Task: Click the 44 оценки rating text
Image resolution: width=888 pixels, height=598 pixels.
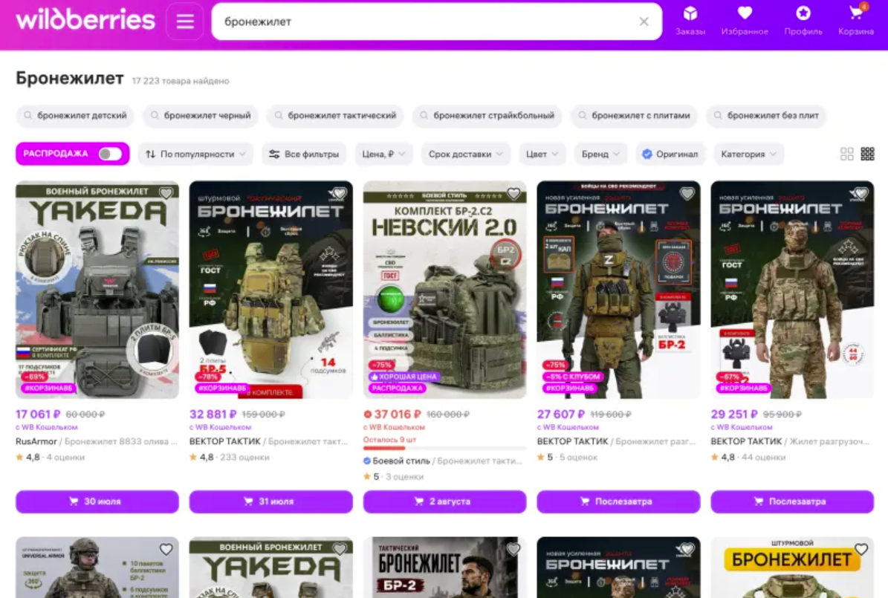Action: click(x=763, y=458)
